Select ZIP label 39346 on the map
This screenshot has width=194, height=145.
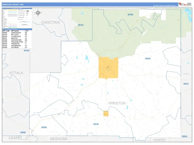click(96, 124)
